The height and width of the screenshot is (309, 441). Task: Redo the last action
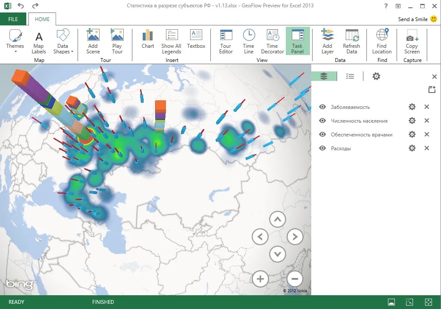(x=35, y=6)
